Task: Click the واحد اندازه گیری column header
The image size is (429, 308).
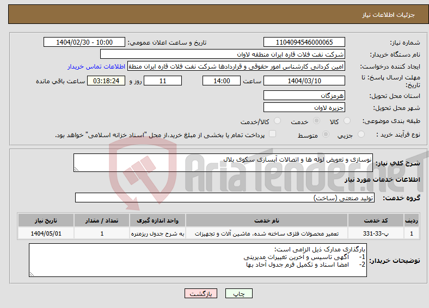Action: click(157, 220)
